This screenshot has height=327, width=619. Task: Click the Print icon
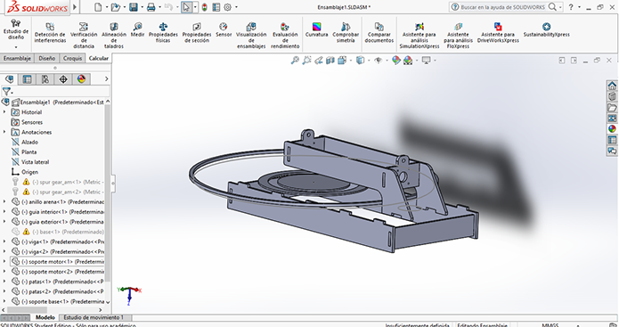(151, 7)
